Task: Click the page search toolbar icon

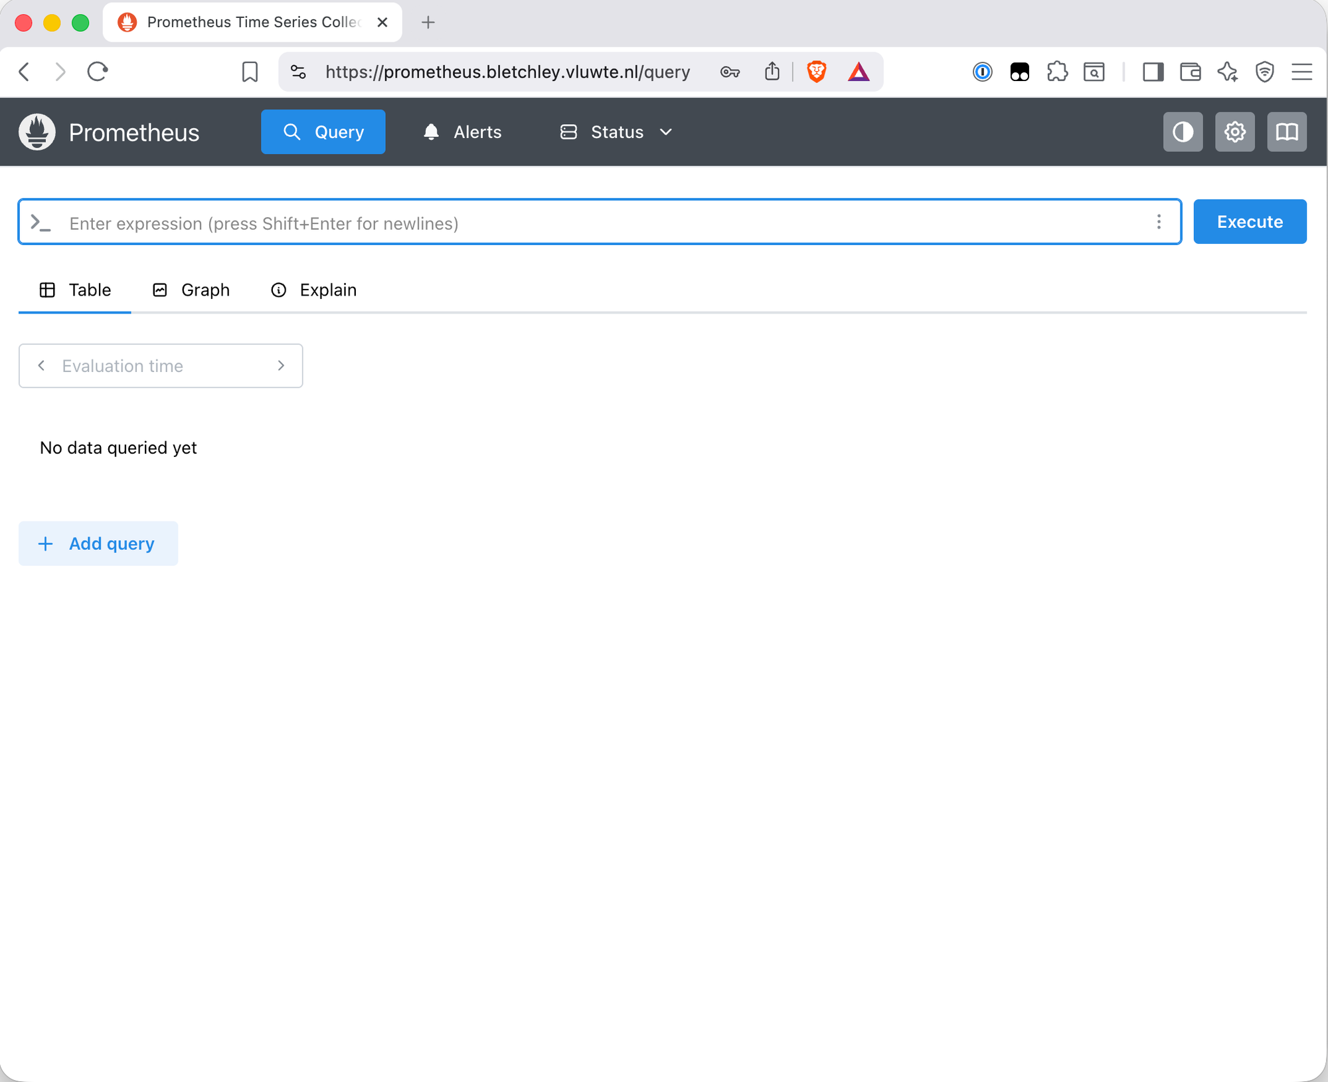Action: tap(1094, 71)
